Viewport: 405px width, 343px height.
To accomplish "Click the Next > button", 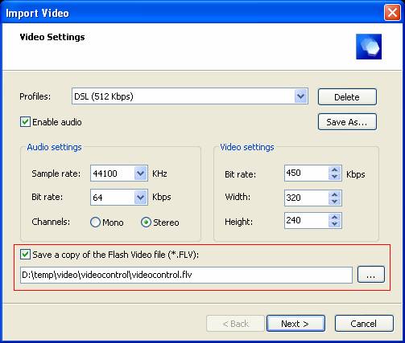I will tap(295, 324).
